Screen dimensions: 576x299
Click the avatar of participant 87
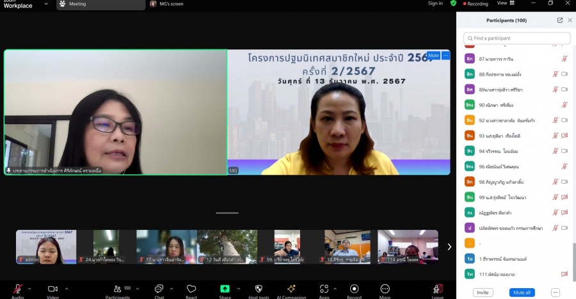click(x=470, y=59)
